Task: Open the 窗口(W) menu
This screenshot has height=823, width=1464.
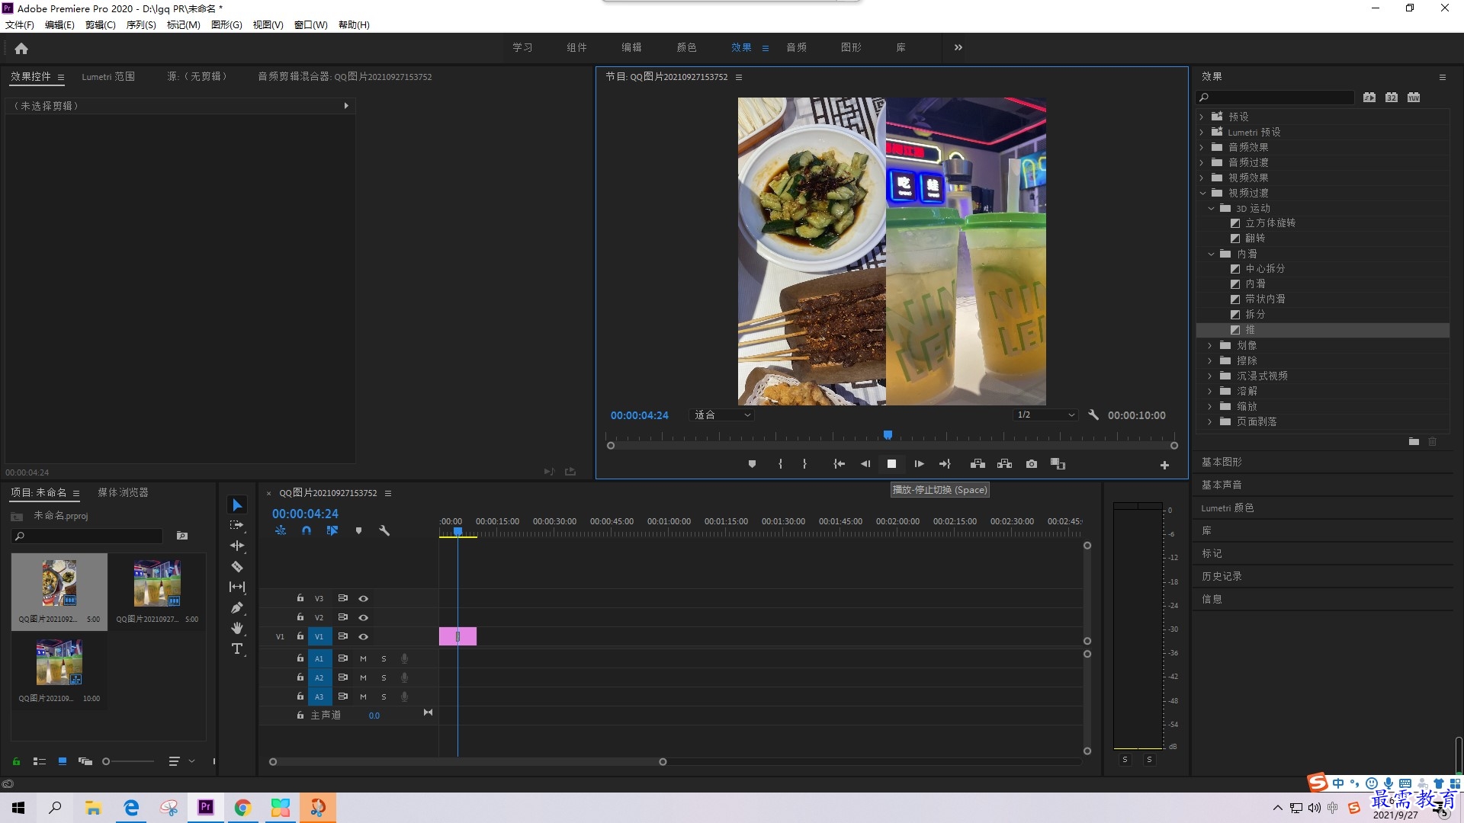Action: (x=311, y=25)
